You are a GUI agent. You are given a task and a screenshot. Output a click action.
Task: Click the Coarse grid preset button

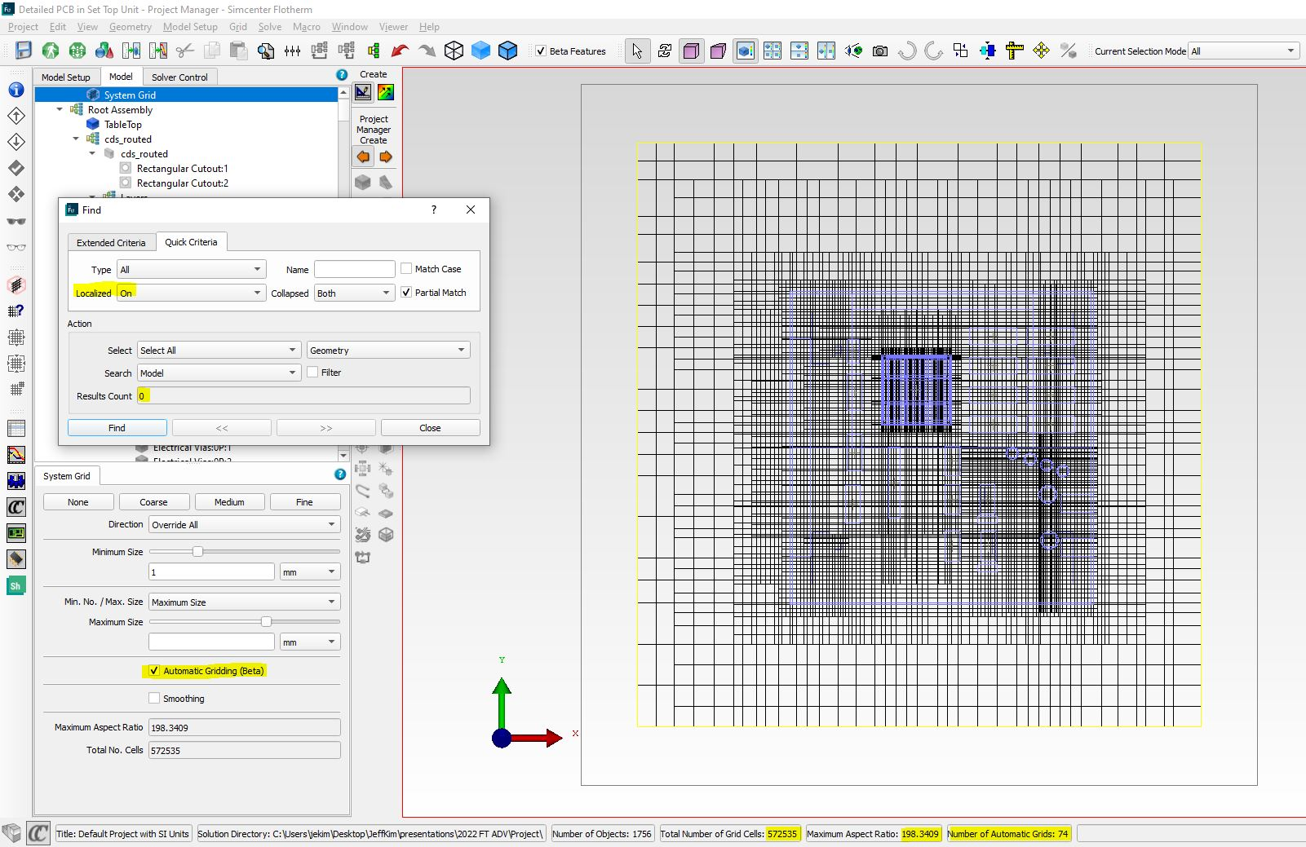click(153, 502)
